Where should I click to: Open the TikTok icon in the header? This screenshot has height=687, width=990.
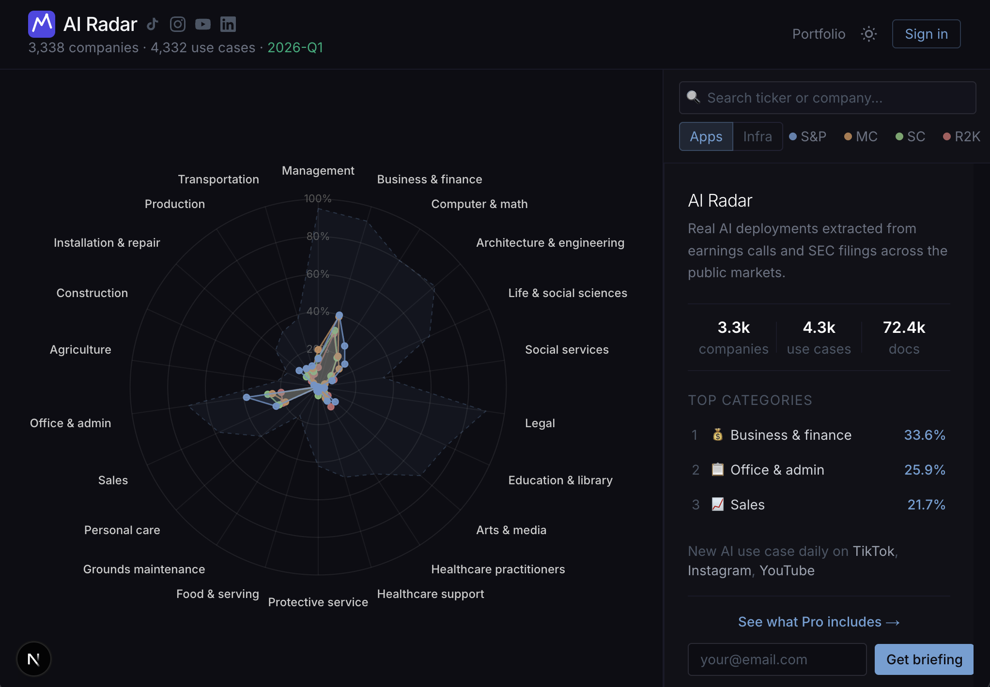click(152, 24)
